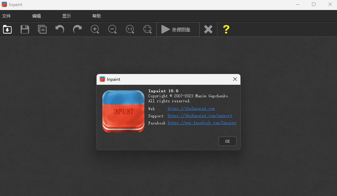Expand the 显示 menu
Viewport: 337px width, 196px height.
(67, 16)
